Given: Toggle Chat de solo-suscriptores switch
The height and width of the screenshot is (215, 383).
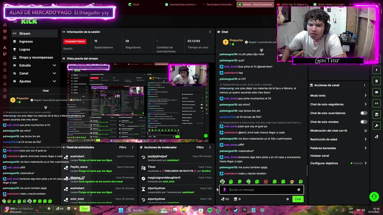Looking at the screenshot, I should point(364,113).
